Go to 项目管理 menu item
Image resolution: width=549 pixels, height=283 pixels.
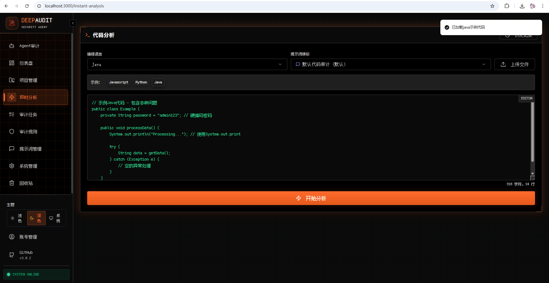click(x=35, y=80)
